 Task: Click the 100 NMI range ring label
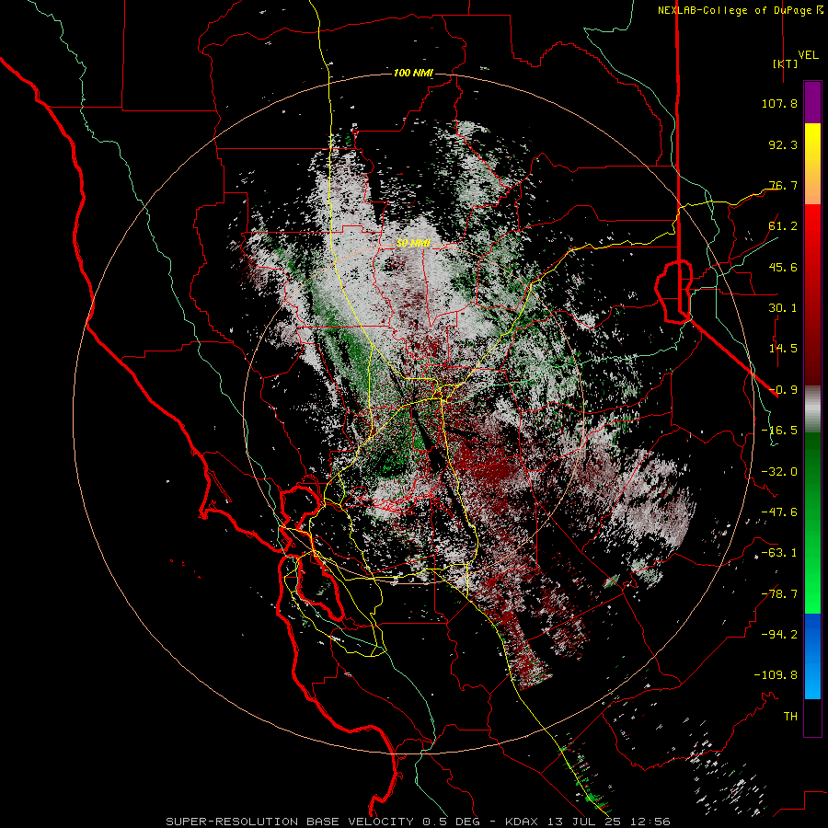click(x=413, y=73)
